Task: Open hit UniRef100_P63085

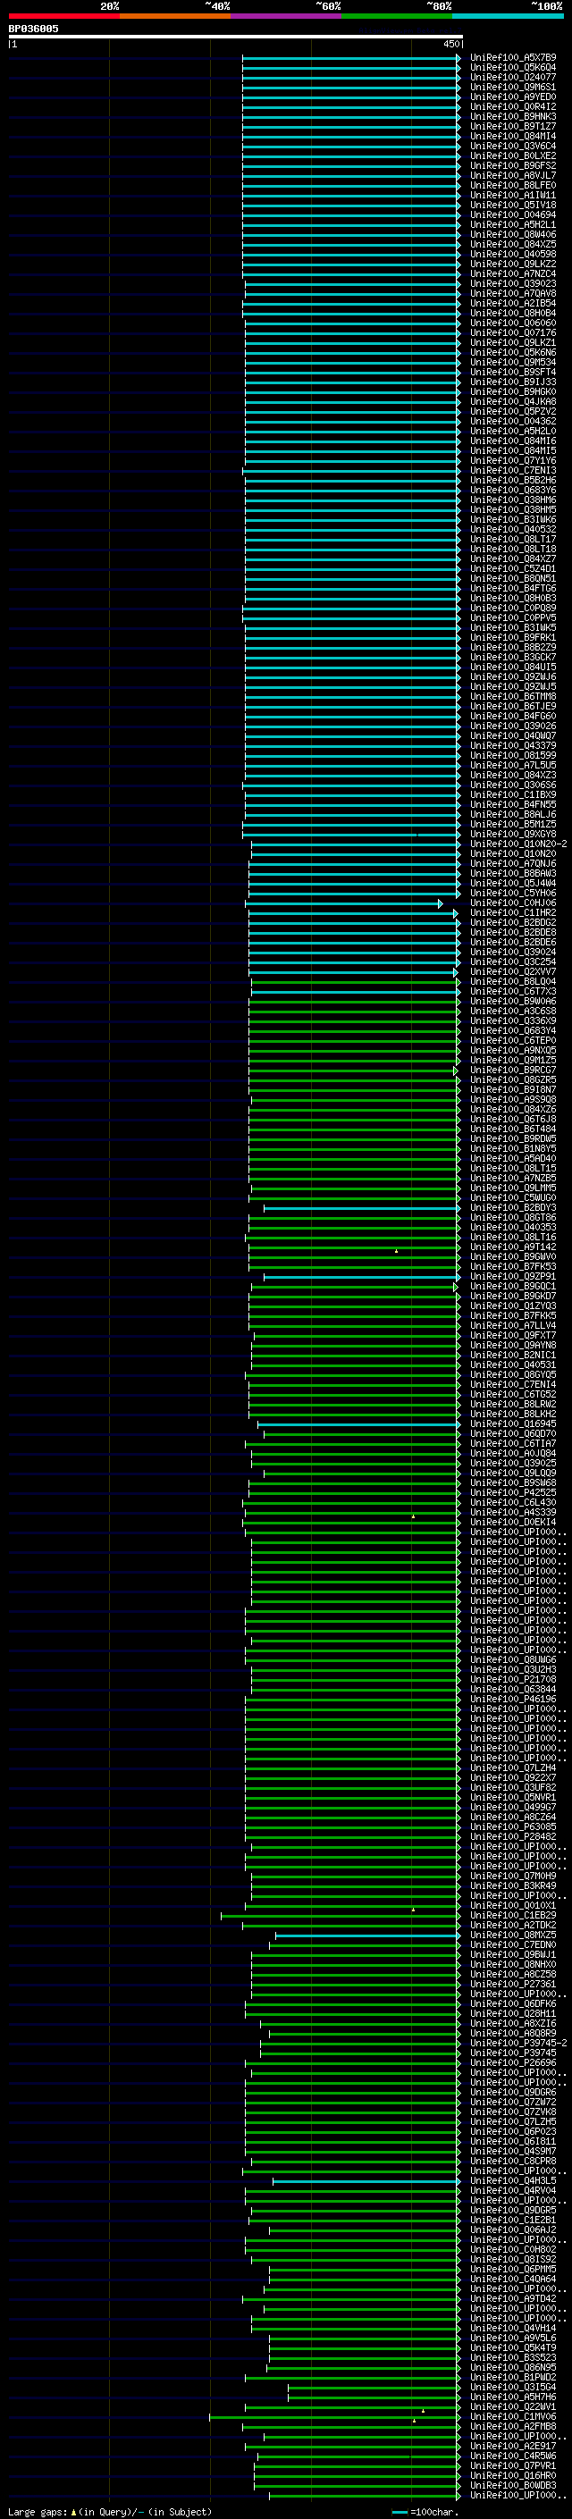Action: pyautogui.click(x=513, y=1826)
